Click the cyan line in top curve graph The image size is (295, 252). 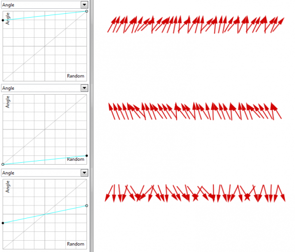pos(45,16)
